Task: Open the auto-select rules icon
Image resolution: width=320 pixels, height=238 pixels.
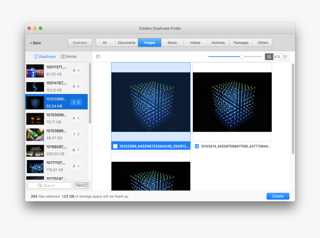Action: (98, 56)
